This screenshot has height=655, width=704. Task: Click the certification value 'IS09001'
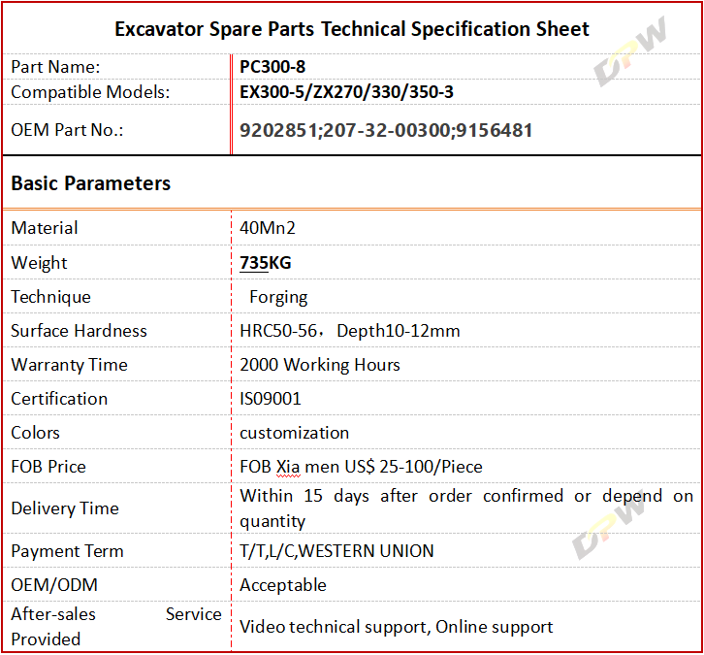(x=271, y=399)
